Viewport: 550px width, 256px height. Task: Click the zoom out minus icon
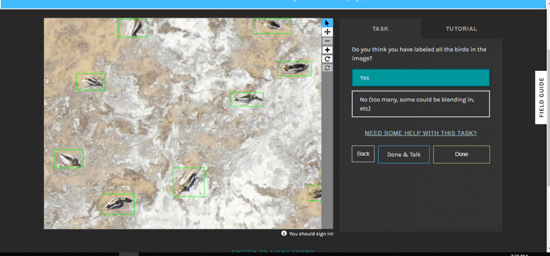327,41
